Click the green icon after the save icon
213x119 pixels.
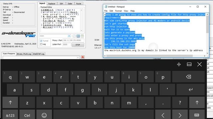coord(82,36)
